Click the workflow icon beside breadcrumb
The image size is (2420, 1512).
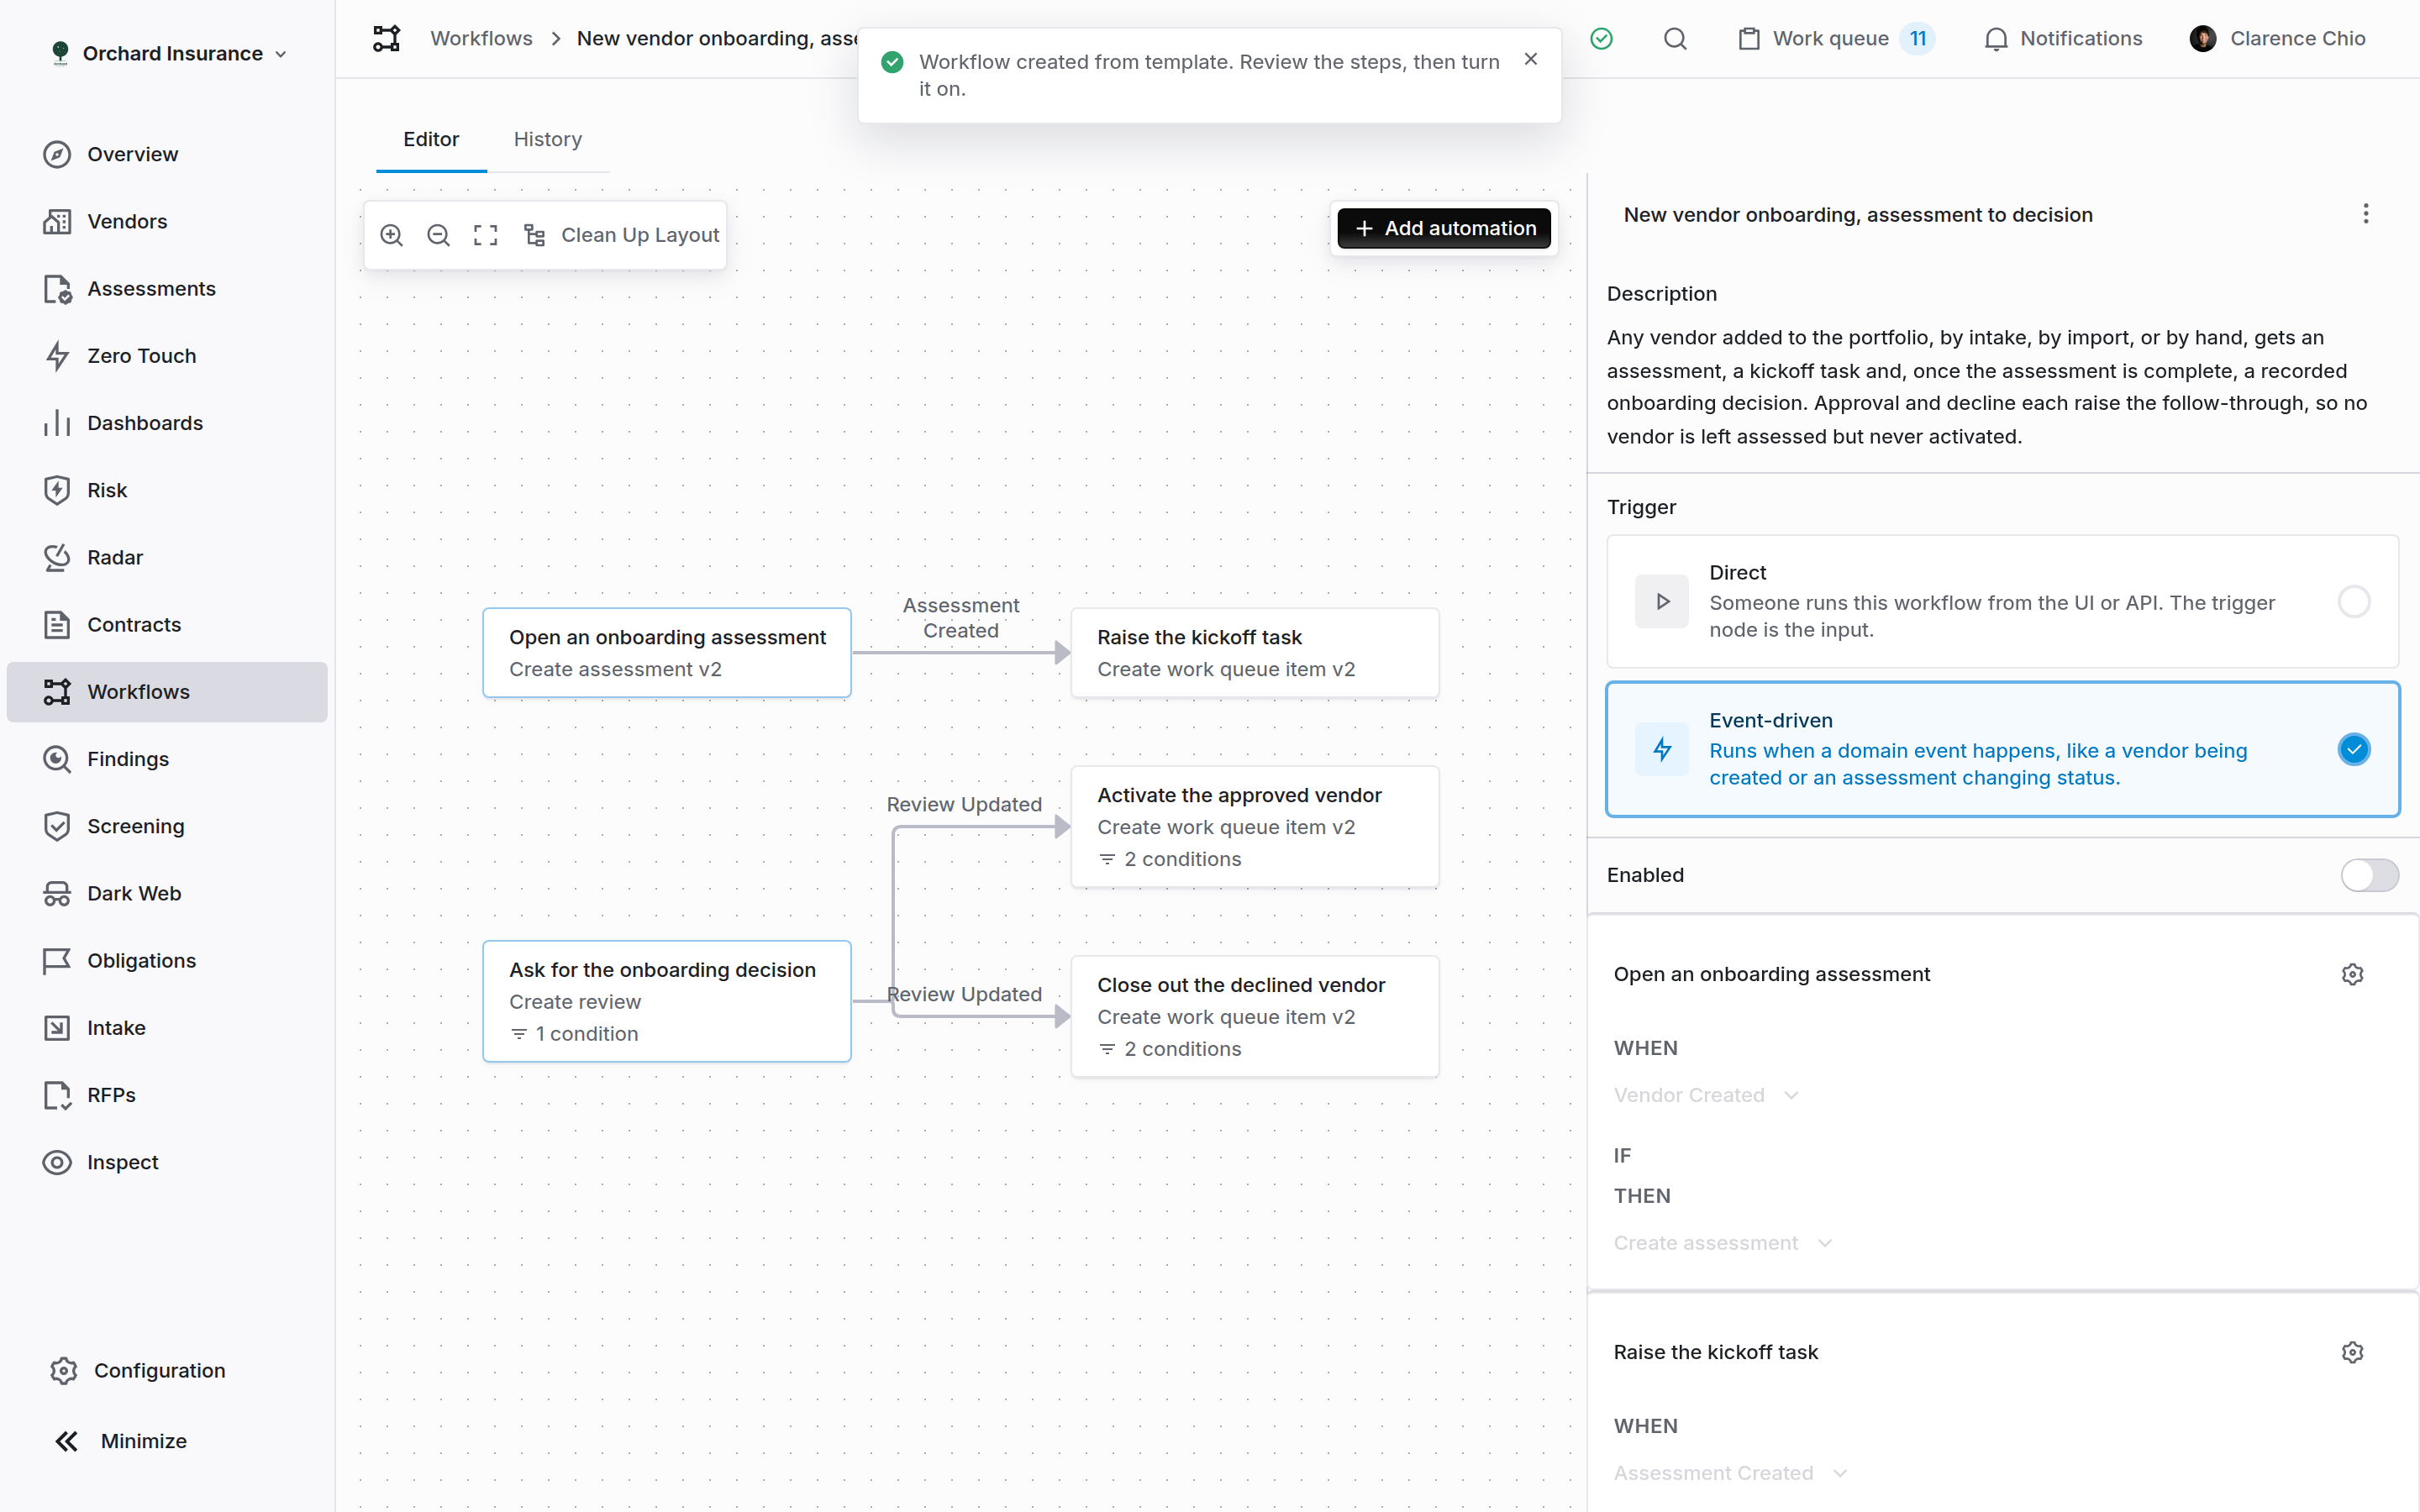386,39
